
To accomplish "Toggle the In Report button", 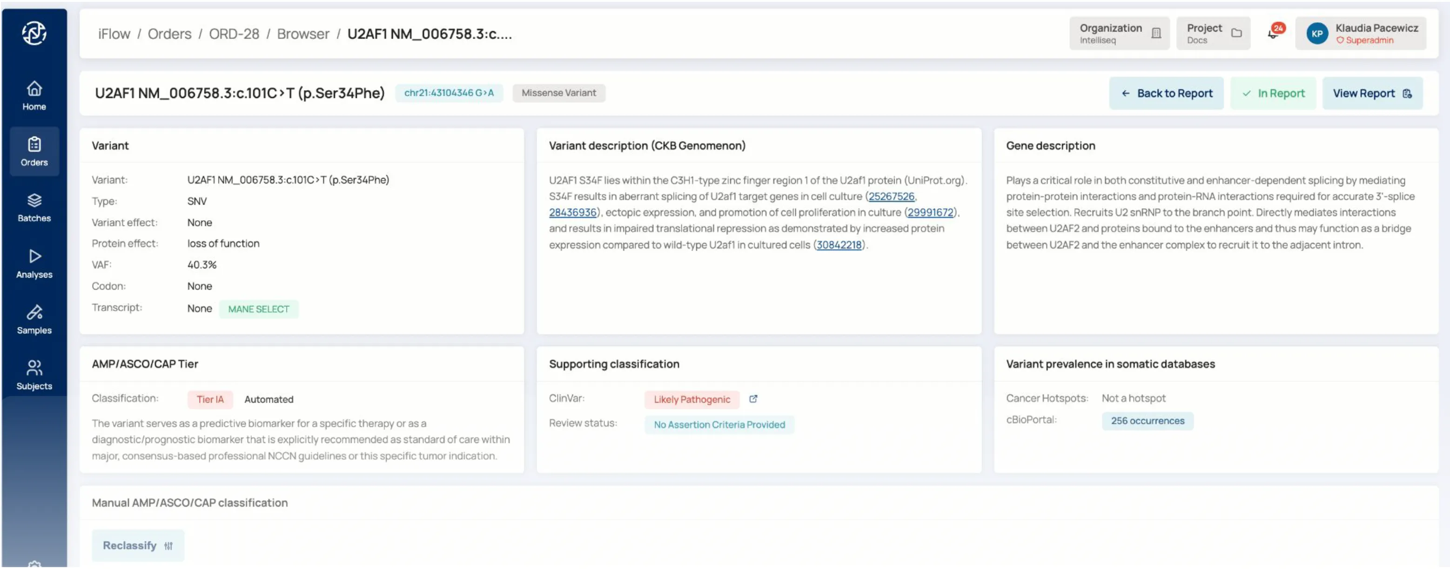I will [1273, 93].
